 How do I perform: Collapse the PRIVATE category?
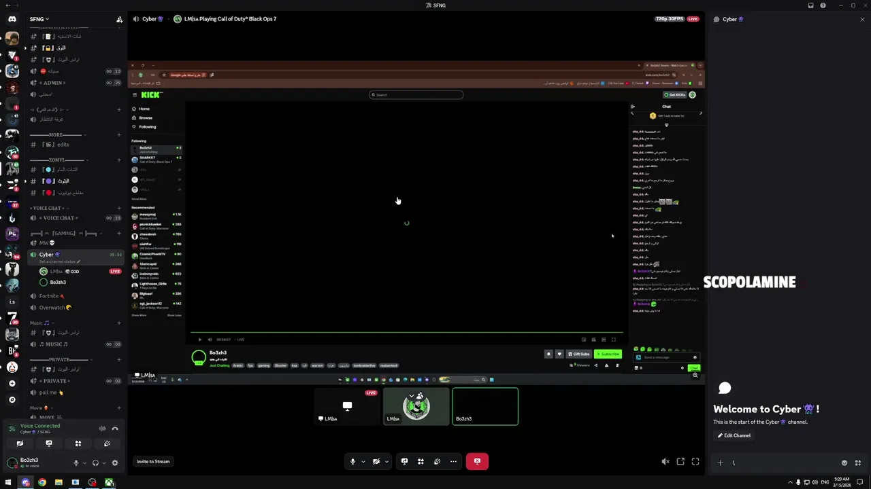tap(60, 359)
